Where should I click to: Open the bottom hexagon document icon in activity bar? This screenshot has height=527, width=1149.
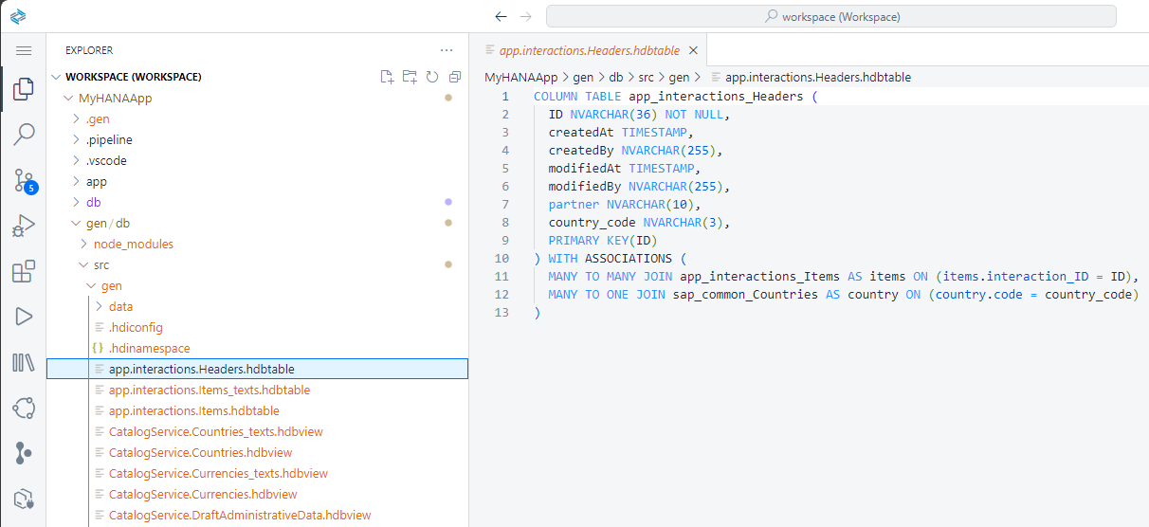coord(24,499)
